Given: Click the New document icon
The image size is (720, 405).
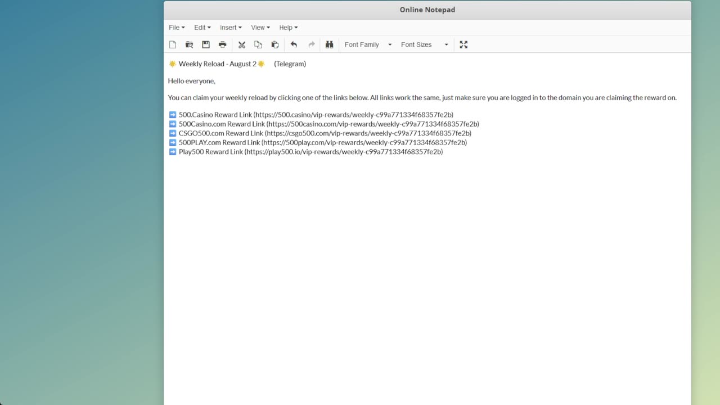Looking at the screenshot, I should pyautogui.click(x=173, y=44).
